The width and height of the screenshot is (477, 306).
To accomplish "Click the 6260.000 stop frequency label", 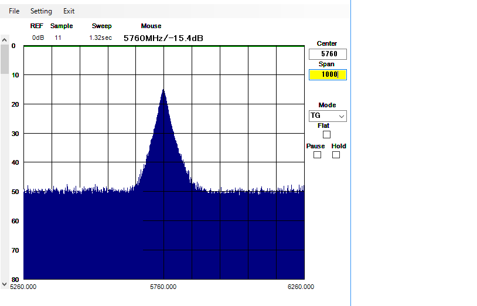I will coord(301,287).
